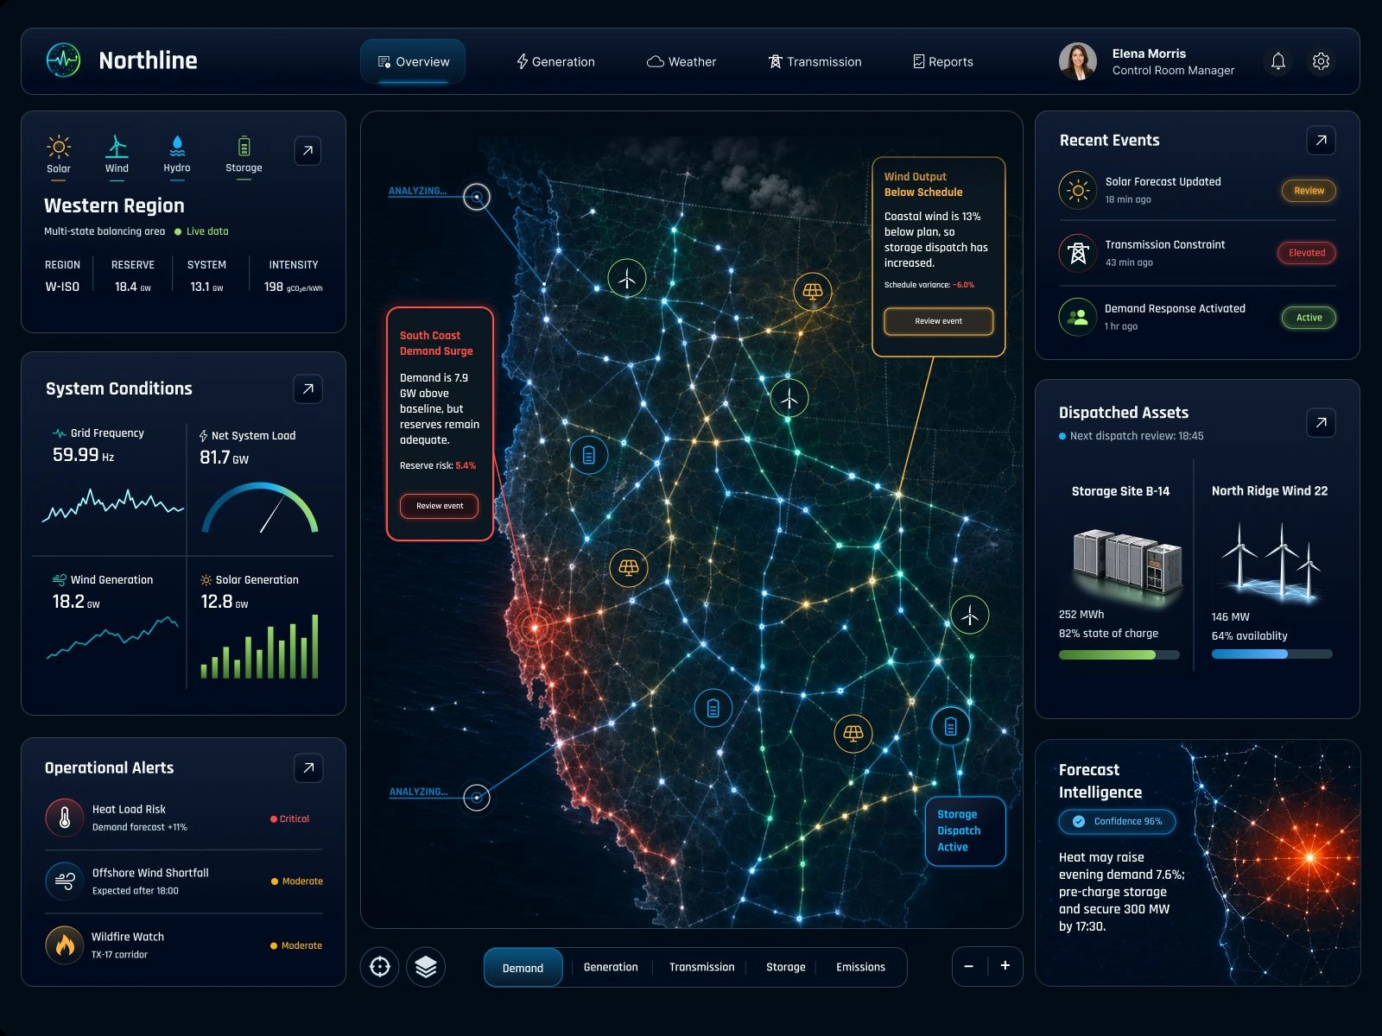Recenter the map with the target icon

click(380, 967)
